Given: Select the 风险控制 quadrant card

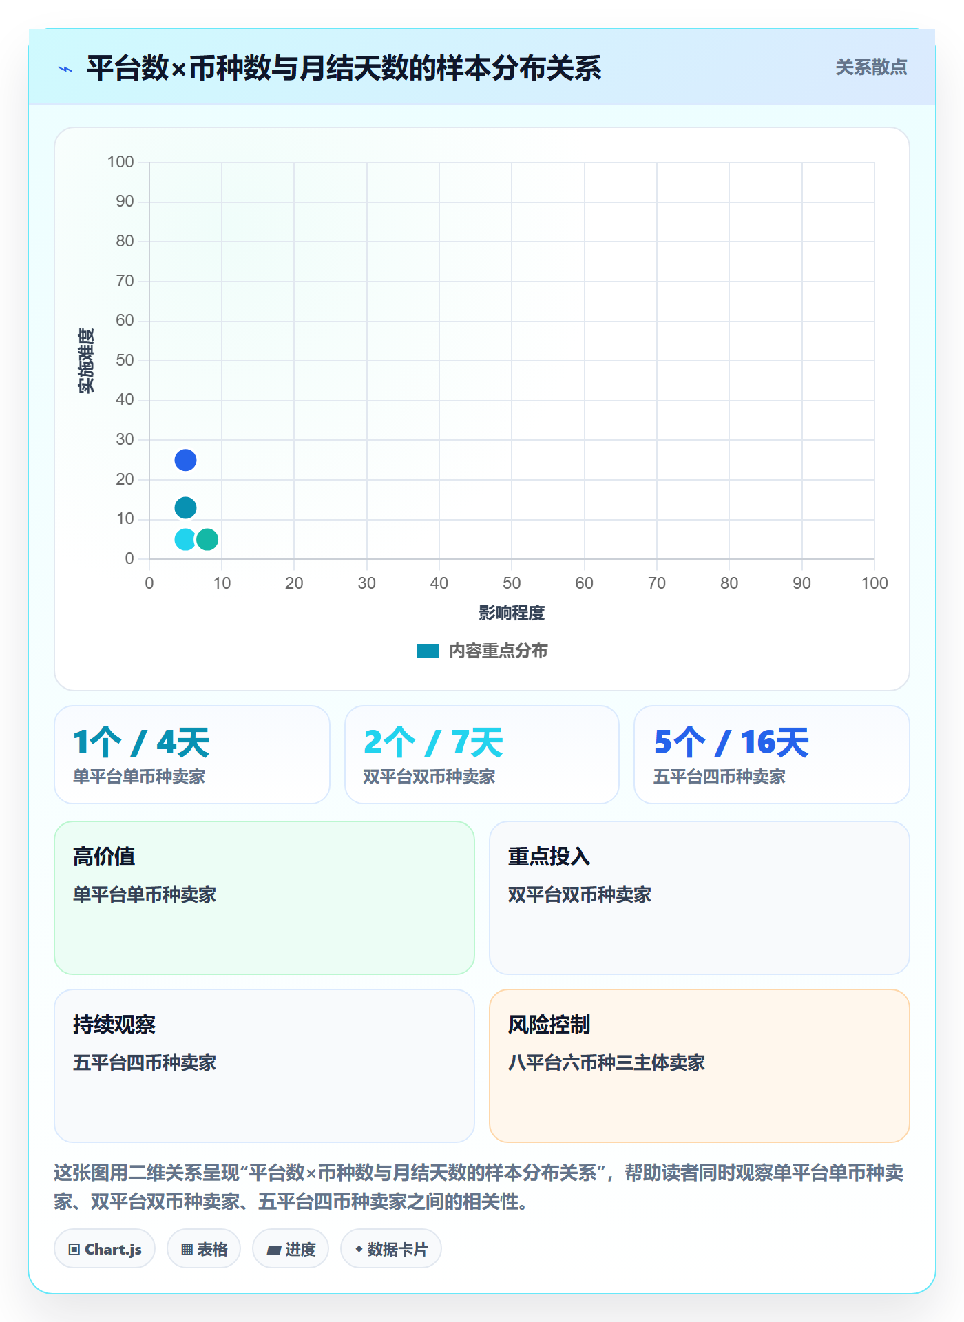Looking at the screenshot, I should [x=700, y=1066].
